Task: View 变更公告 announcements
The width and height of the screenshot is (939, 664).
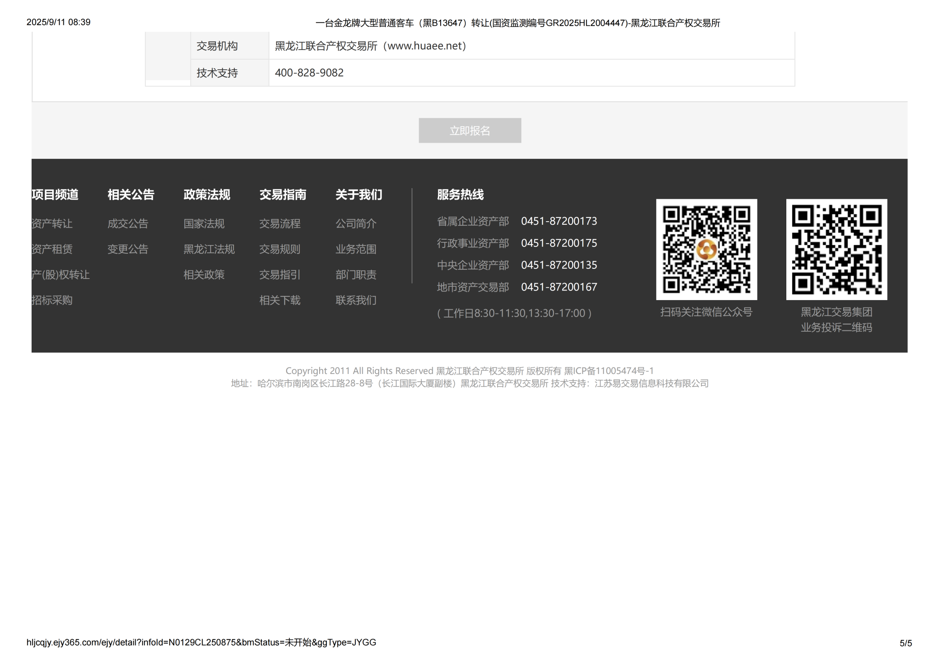Action: pyautogui.click(x=128, y=249)
